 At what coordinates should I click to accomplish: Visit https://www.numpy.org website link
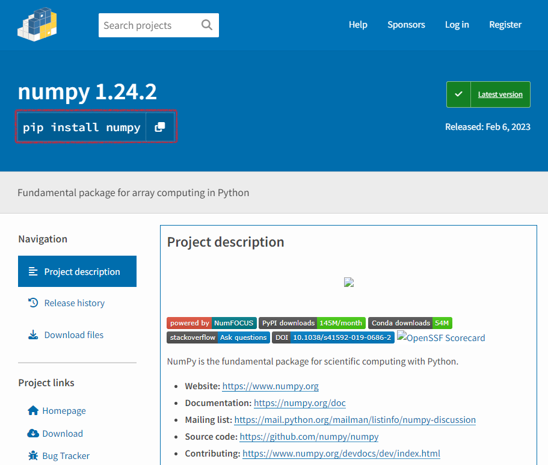[270, 386]
